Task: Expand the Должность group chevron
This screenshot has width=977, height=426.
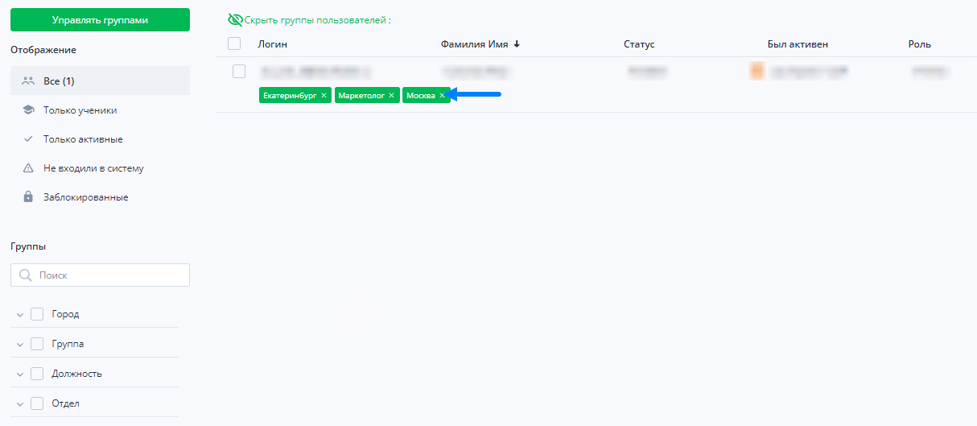Action: tap(20, 374)
